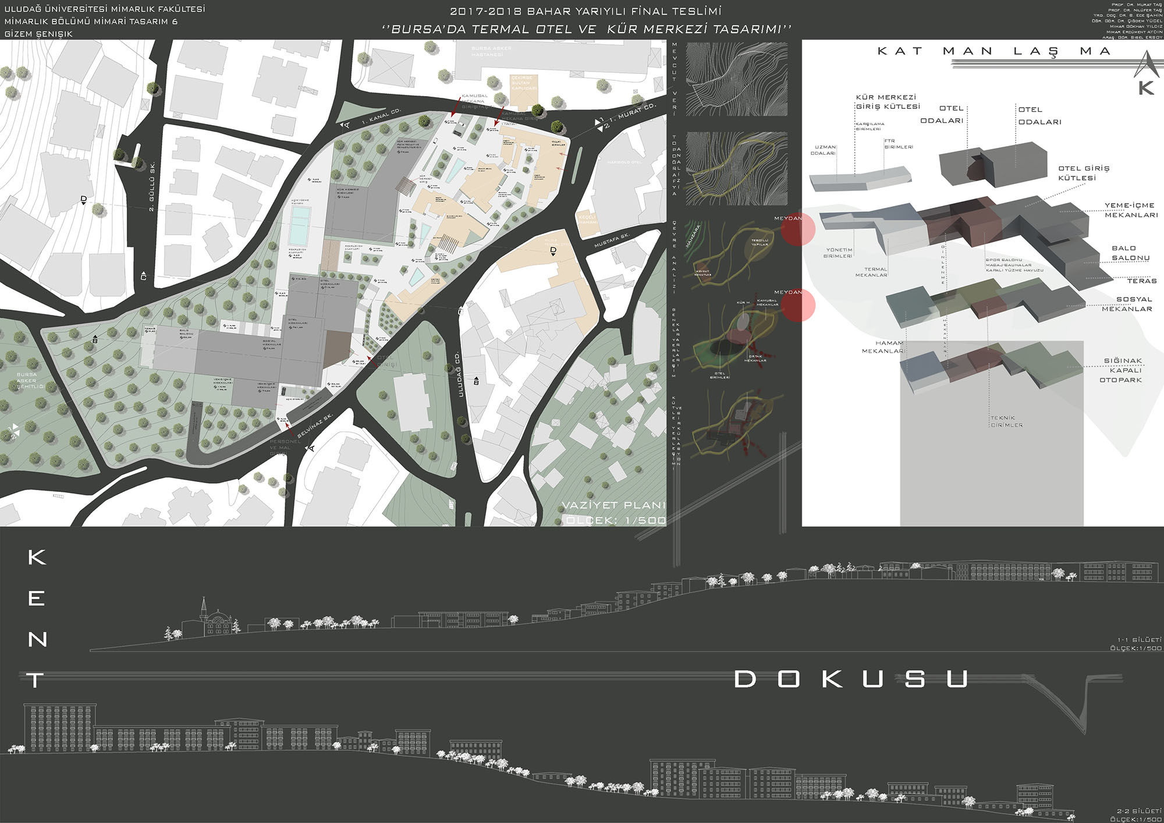Image resolution: width=1164 pixels, height=823 pixels.
Task: Click the 'KARŞILAMA BİRİMLERİ' label
Action: (x=870, y=126)
